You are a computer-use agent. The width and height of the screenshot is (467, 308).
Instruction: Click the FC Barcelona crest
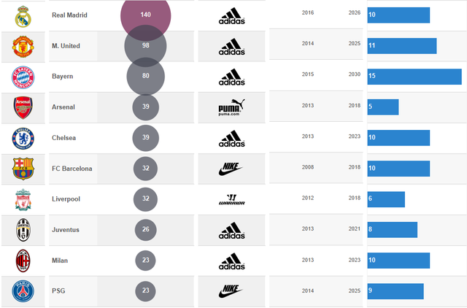tap(23, 169)
